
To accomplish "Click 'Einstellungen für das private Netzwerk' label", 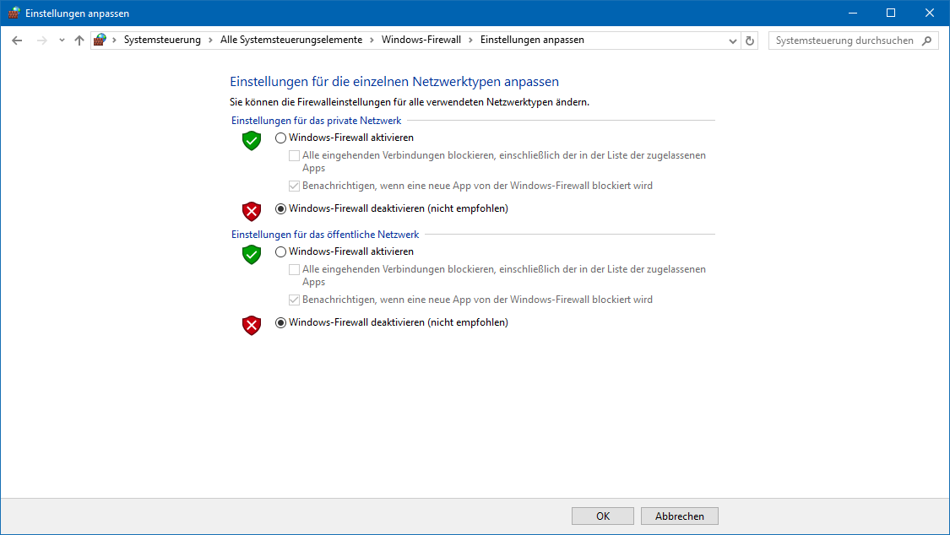I will 317,121.
